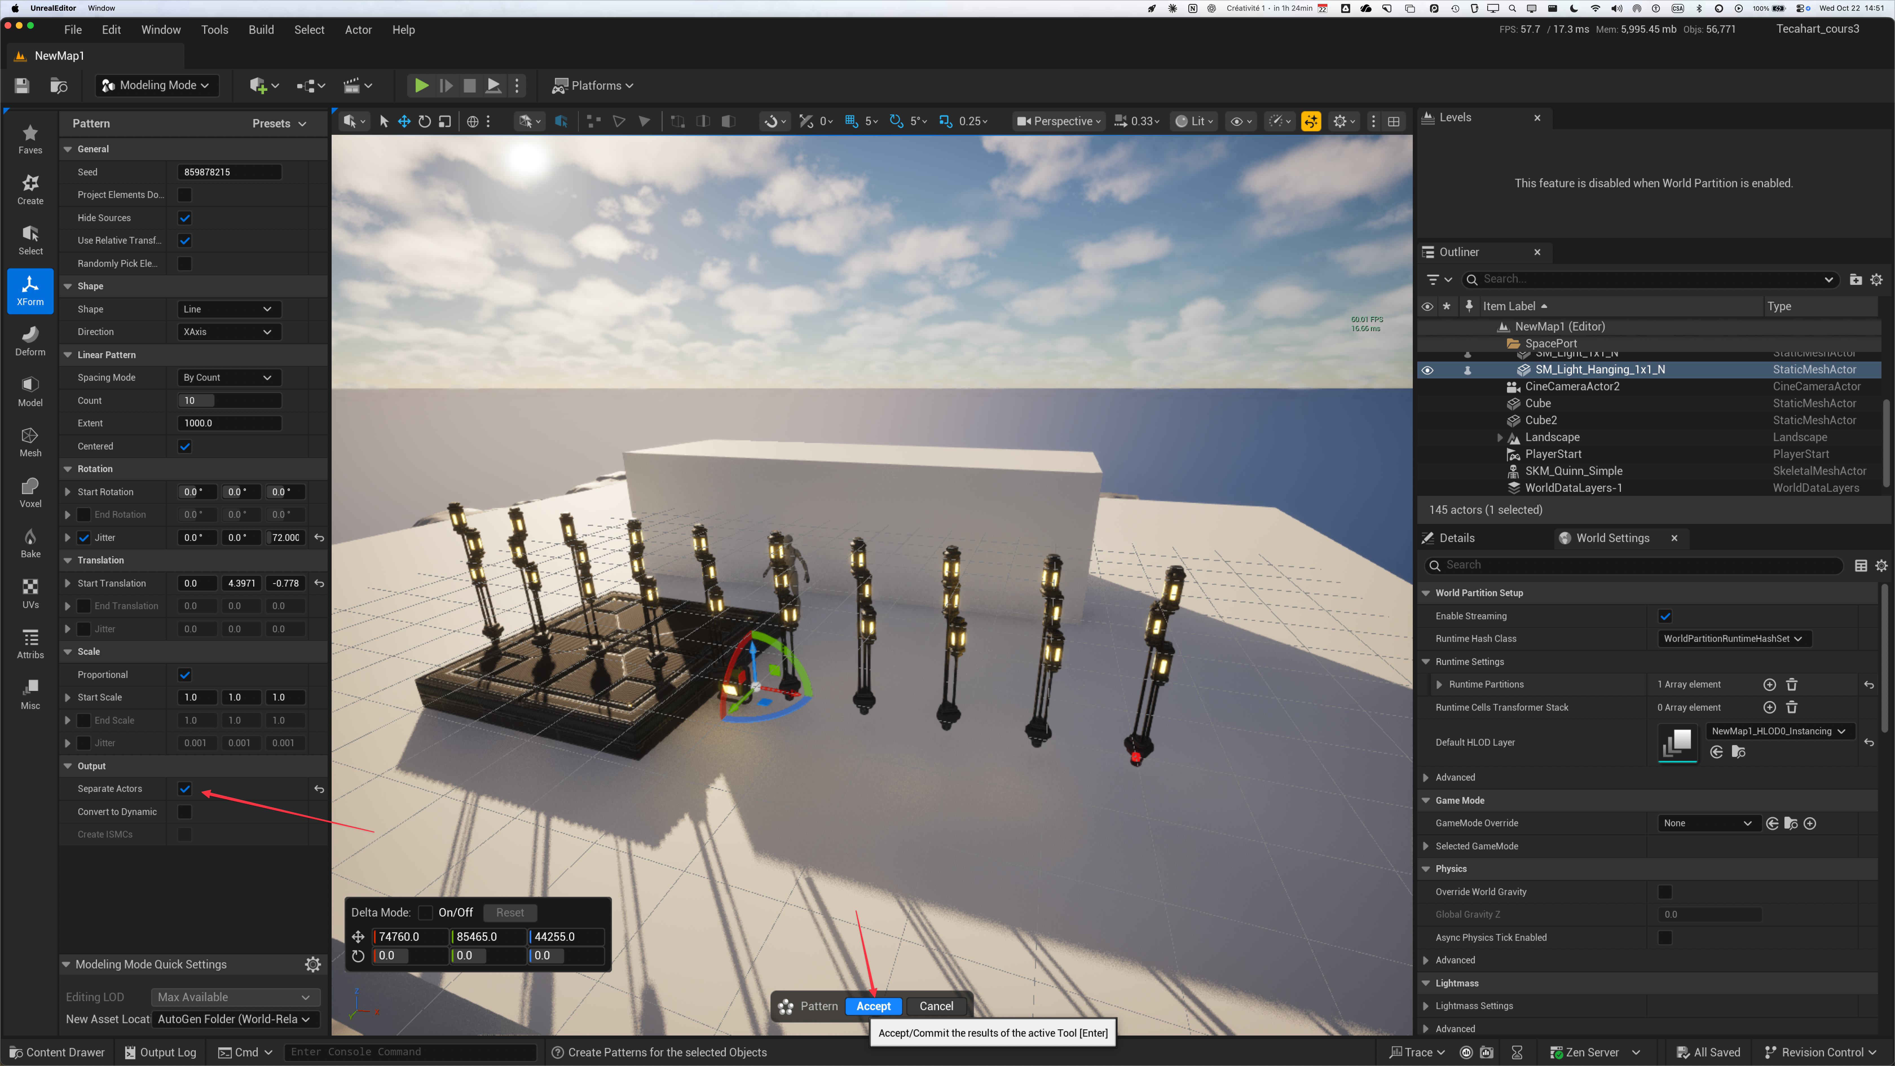Image resolution: width=1895 pixels, height=1066 pixels.
Task: Select the translate gizmo tool in viewport toolbar
Action: coord(404,121)
